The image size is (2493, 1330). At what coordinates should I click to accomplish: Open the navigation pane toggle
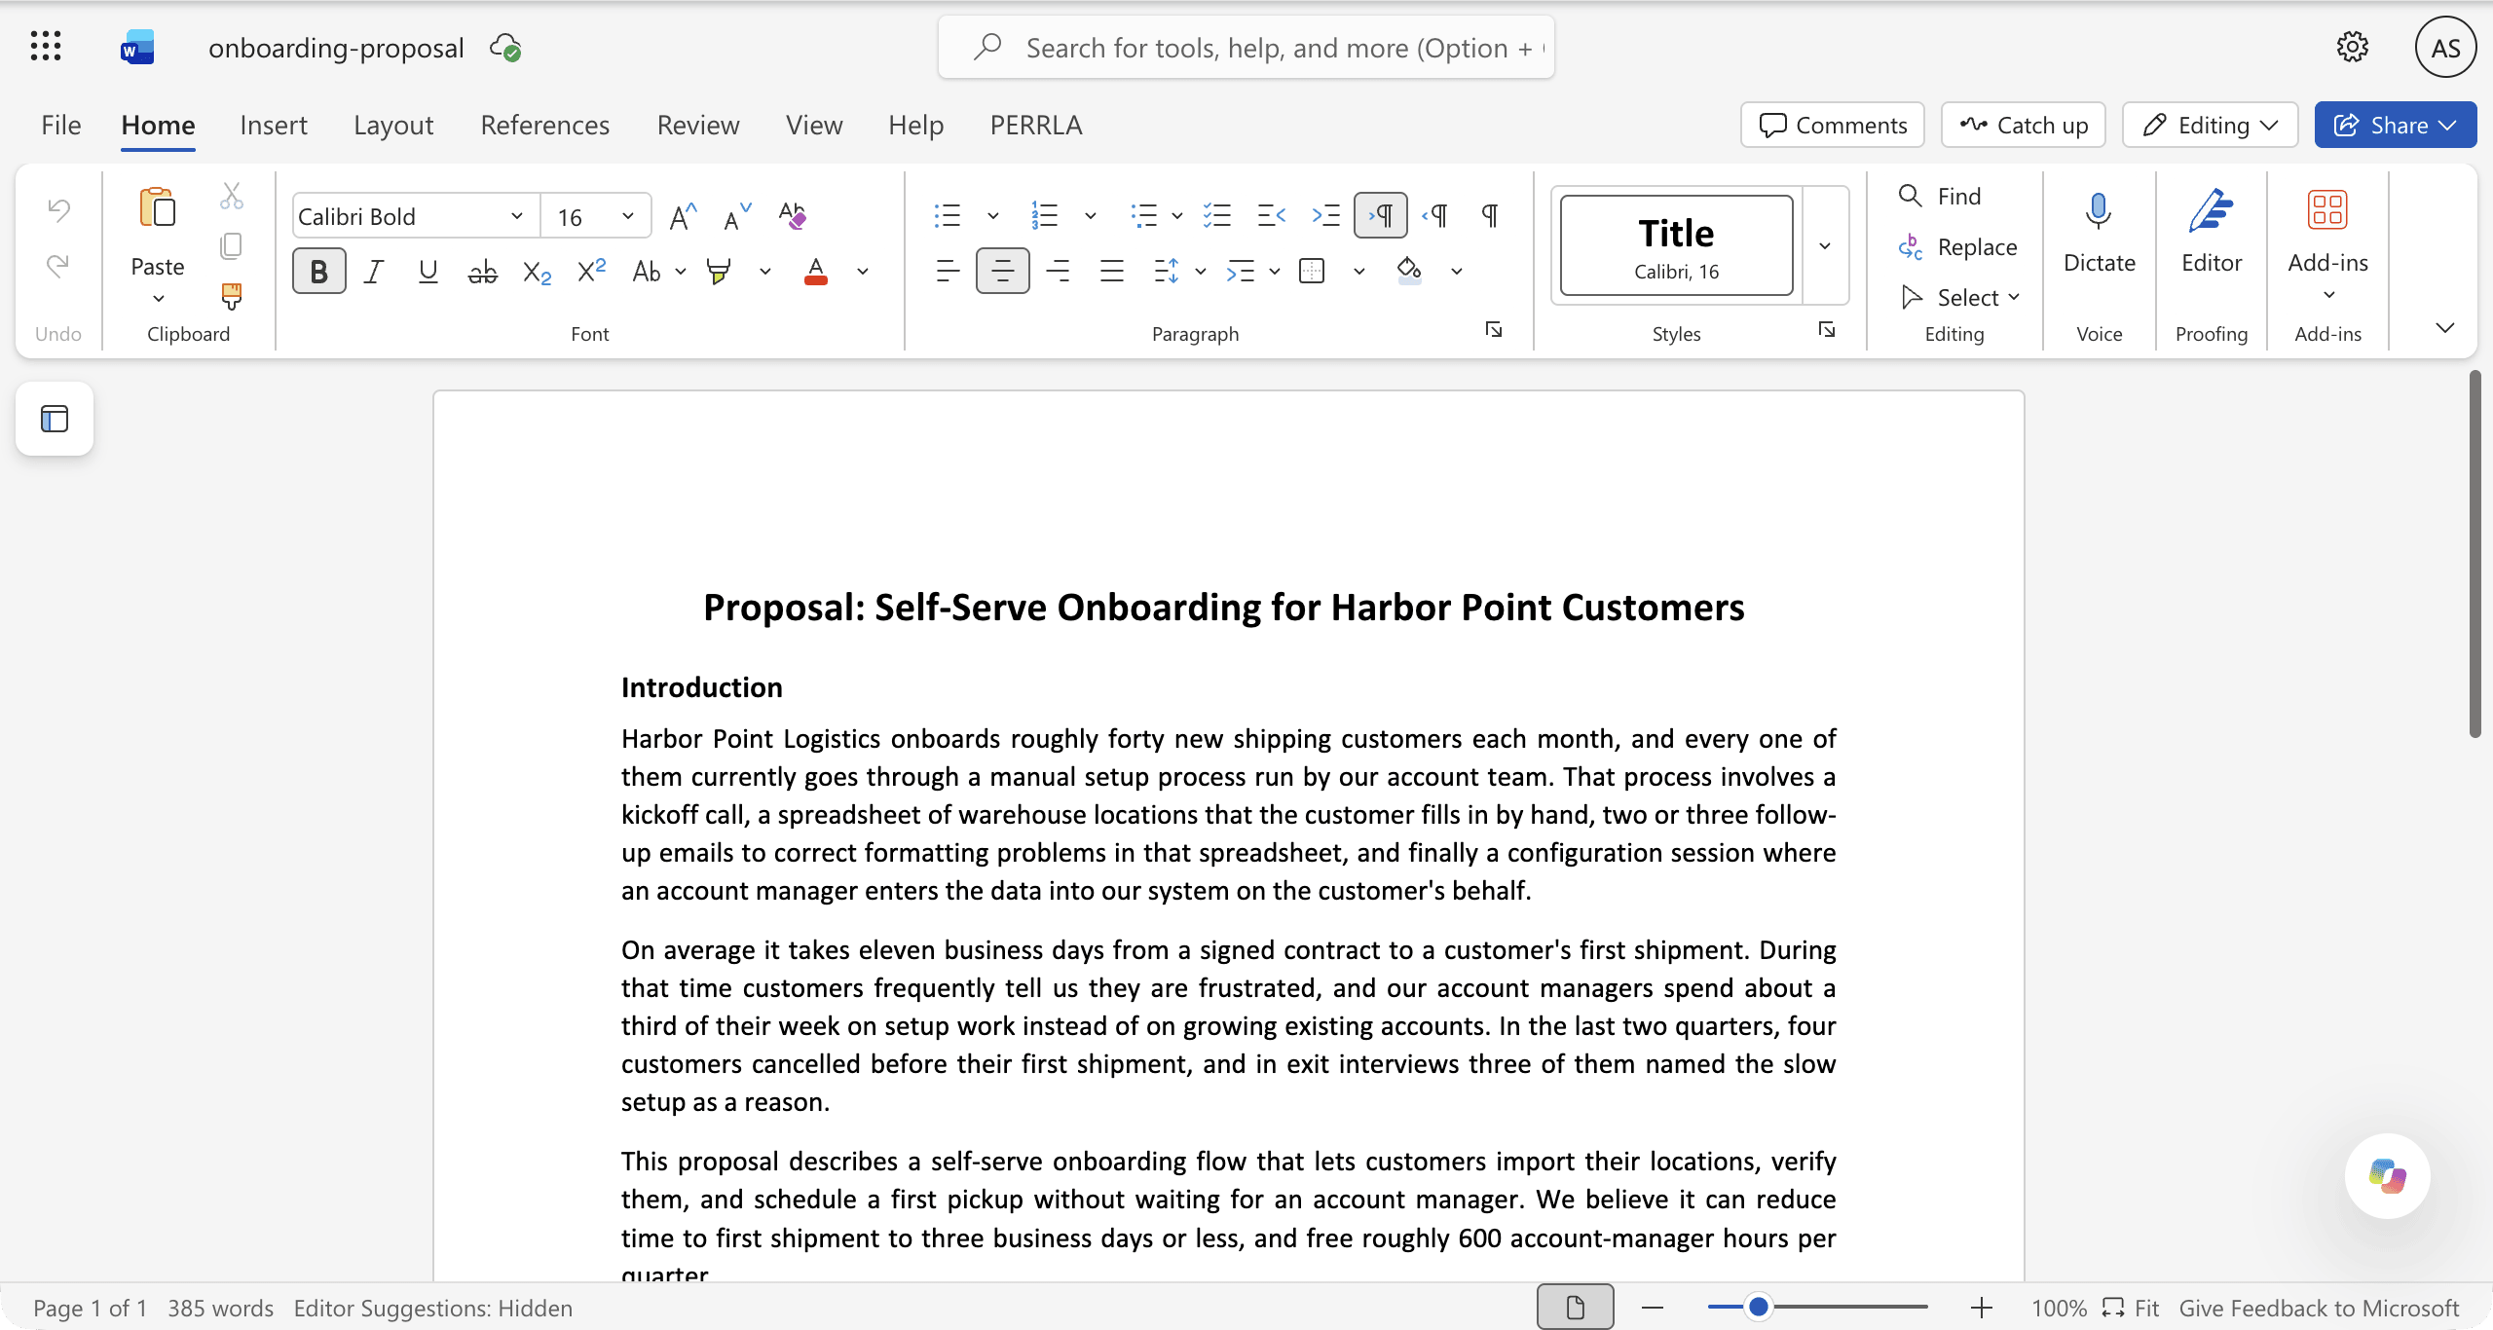(55, 419)
